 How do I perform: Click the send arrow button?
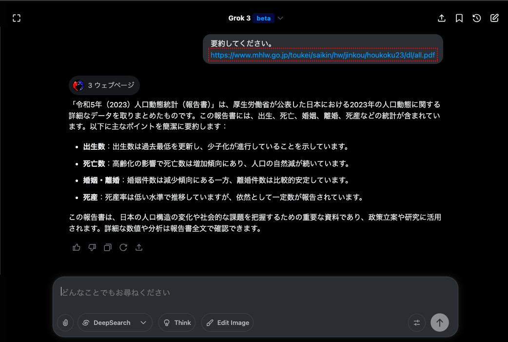(x=440, y=322)
